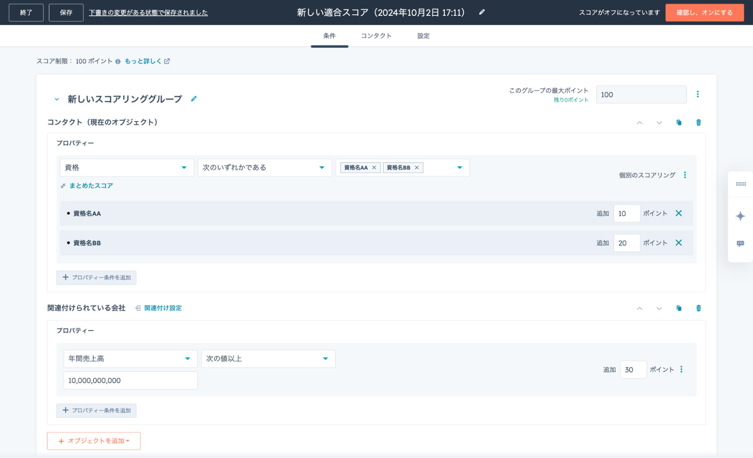Open the grid apps icon in side panel
Image resolution: width=753 pixels, height=458 pixels.
pos(741,184)
